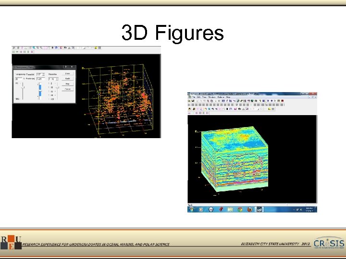Click the Apply button in the transparency dialog

68,78
